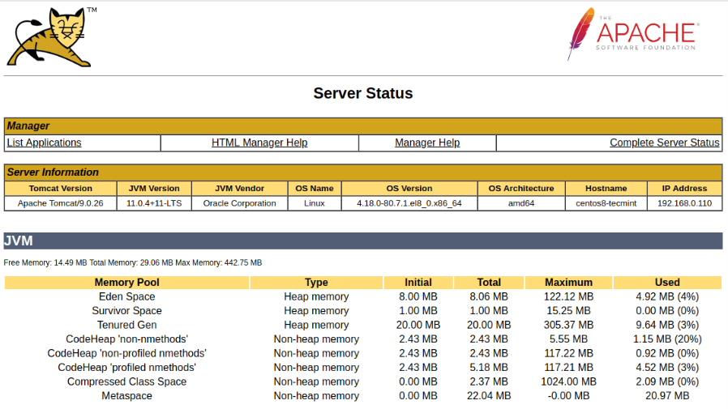Select the 11.0.4+11-LTS version cell

coord(154,203)
